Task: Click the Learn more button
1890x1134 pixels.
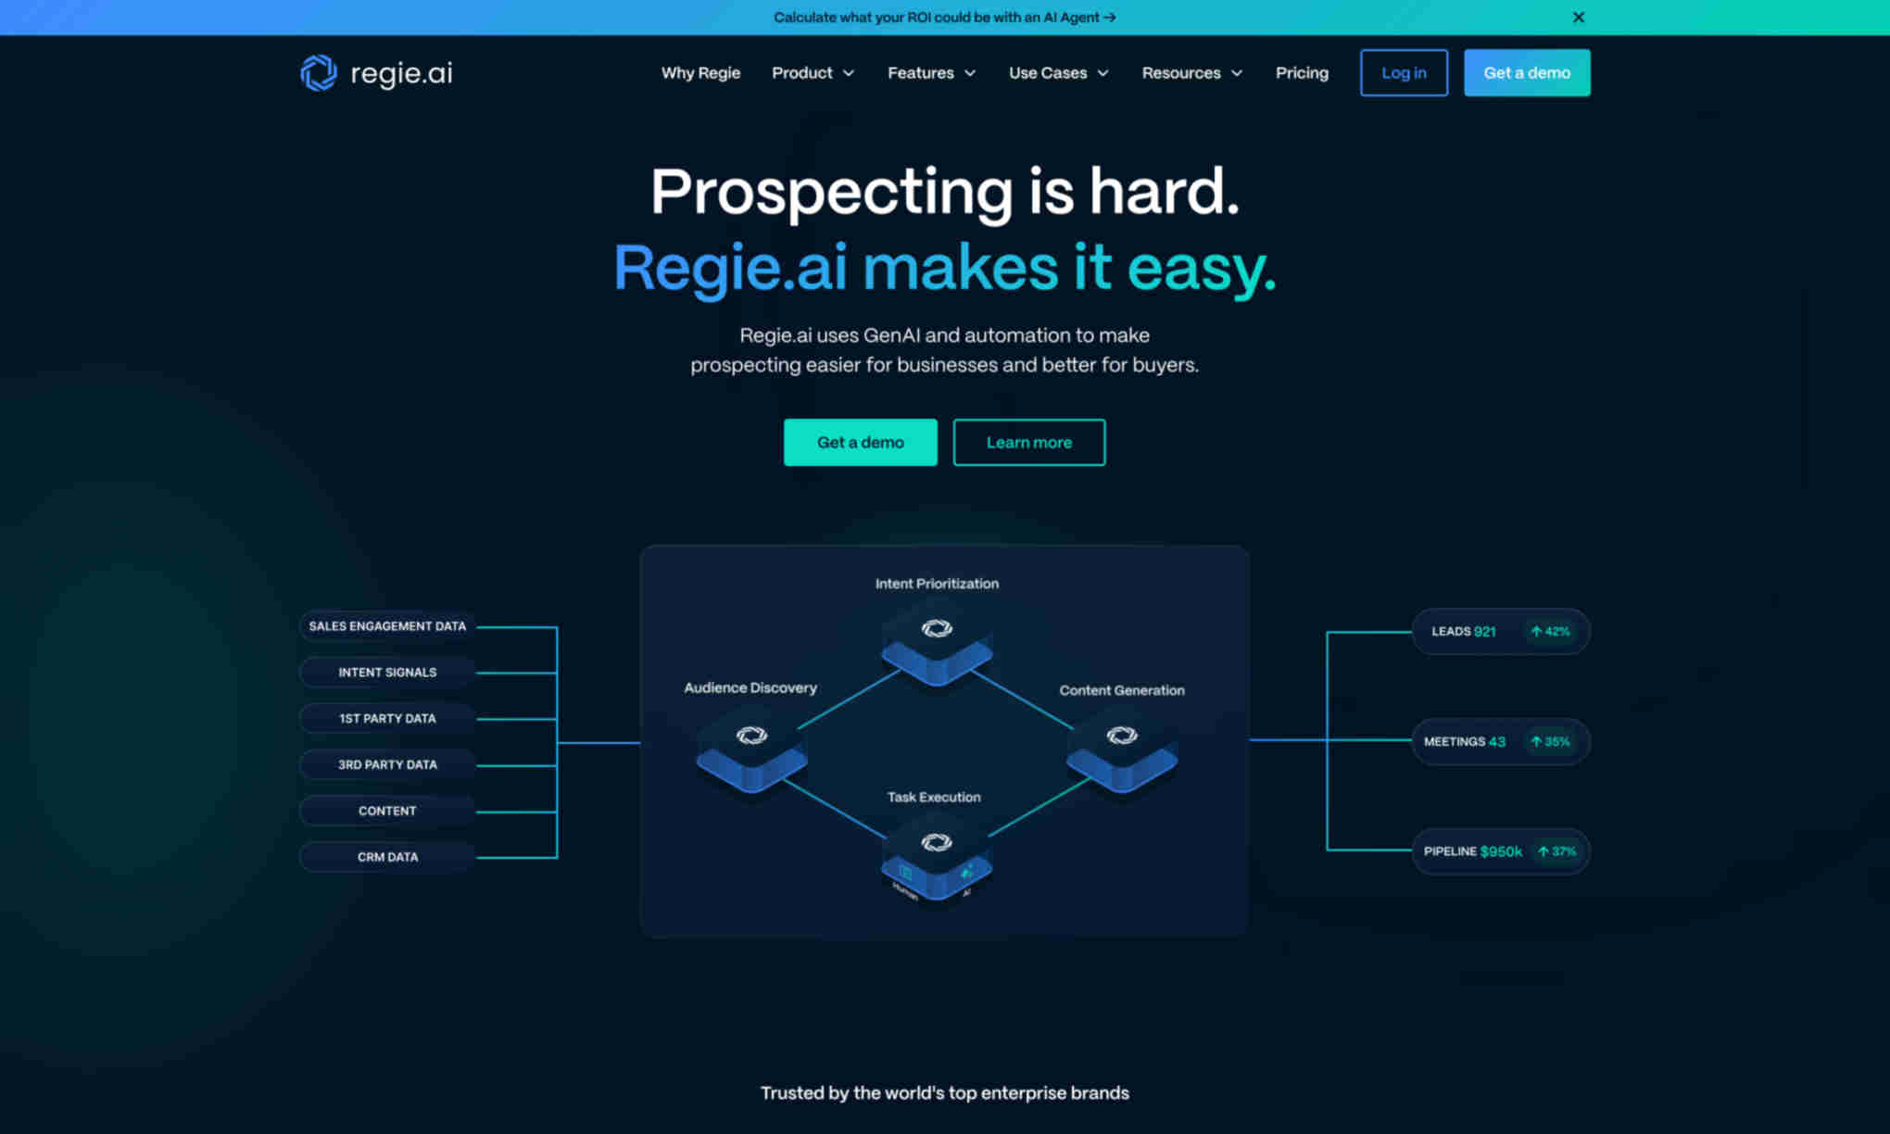Action: [1028, 441]
